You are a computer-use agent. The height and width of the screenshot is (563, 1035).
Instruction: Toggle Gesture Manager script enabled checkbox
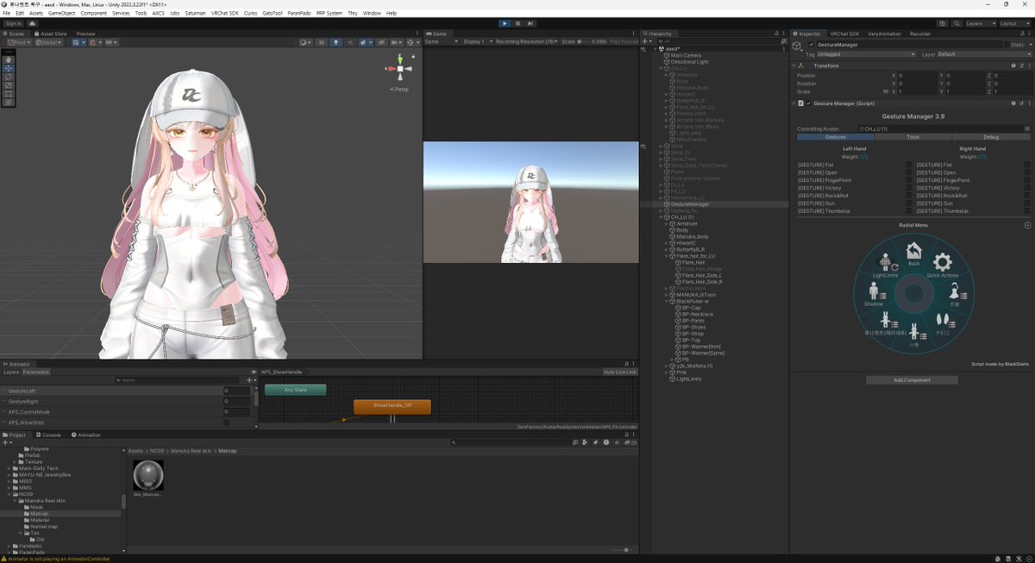[808, 103]
